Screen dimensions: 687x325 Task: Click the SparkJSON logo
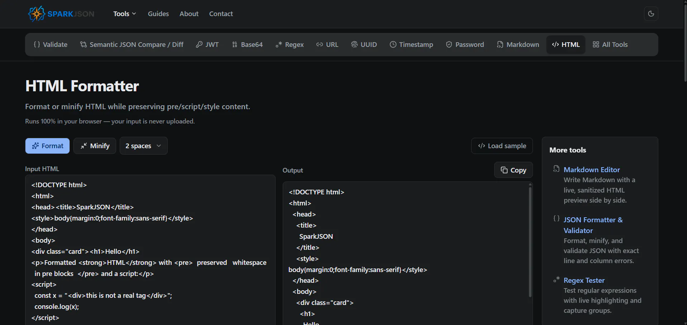click(61, 14)
